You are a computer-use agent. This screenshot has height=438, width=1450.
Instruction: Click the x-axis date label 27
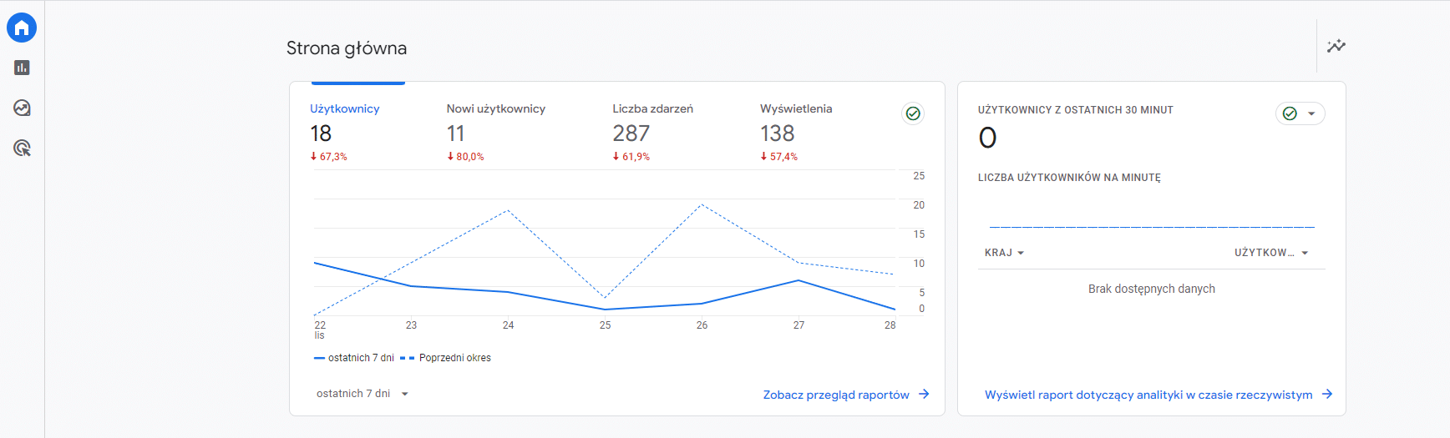coord(799,325)
